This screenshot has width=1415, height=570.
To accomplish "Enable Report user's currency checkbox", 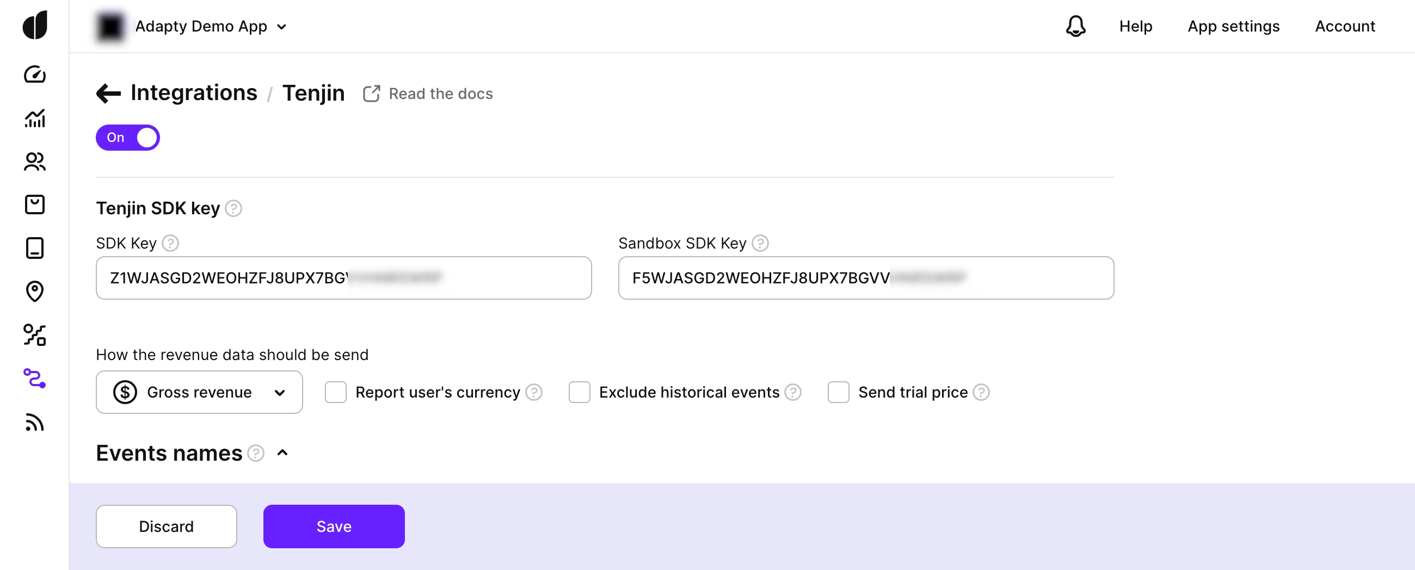I will (335, 392).
